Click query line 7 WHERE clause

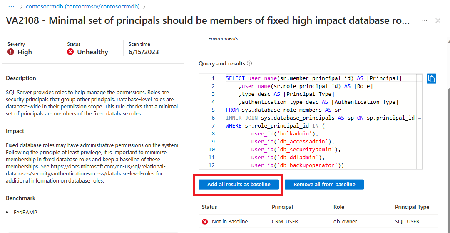[275, 125]
